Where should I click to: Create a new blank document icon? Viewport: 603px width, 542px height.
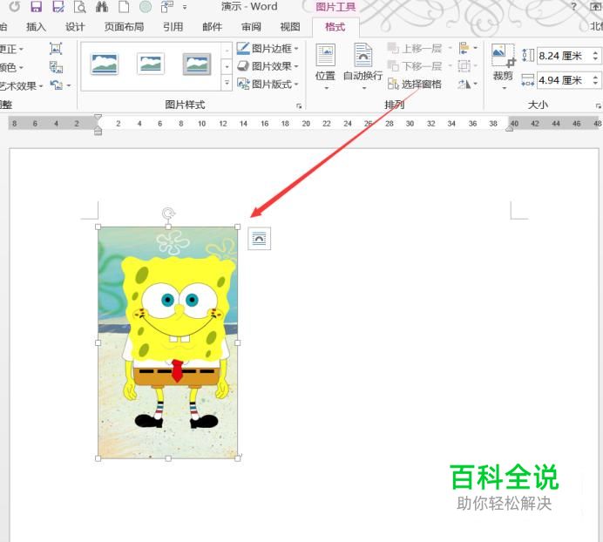[x=124, y=7]
